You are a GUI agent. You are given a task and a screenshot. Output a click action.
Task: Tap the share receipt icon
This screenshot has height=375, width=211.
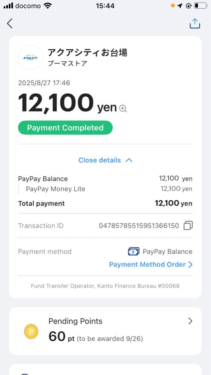click(x=195, y=23)
